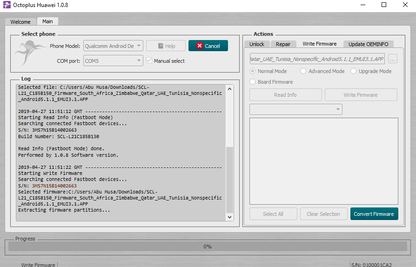Click the log vertical scrollbar thumb
Viewport: 416px width, 267px height.
[x=230, y=180]
